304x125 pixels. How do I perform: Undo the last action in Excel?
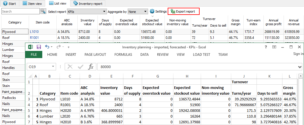coord(47,47)
